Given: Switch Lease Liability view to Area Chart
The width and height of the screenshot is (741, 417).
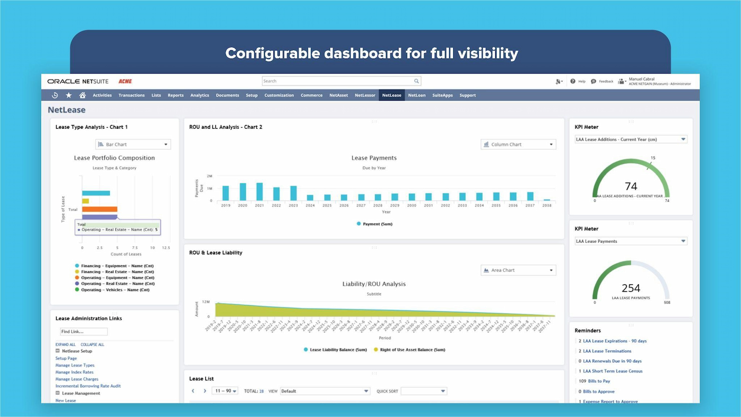Looking at the screenshot, I should pos(518,270).
